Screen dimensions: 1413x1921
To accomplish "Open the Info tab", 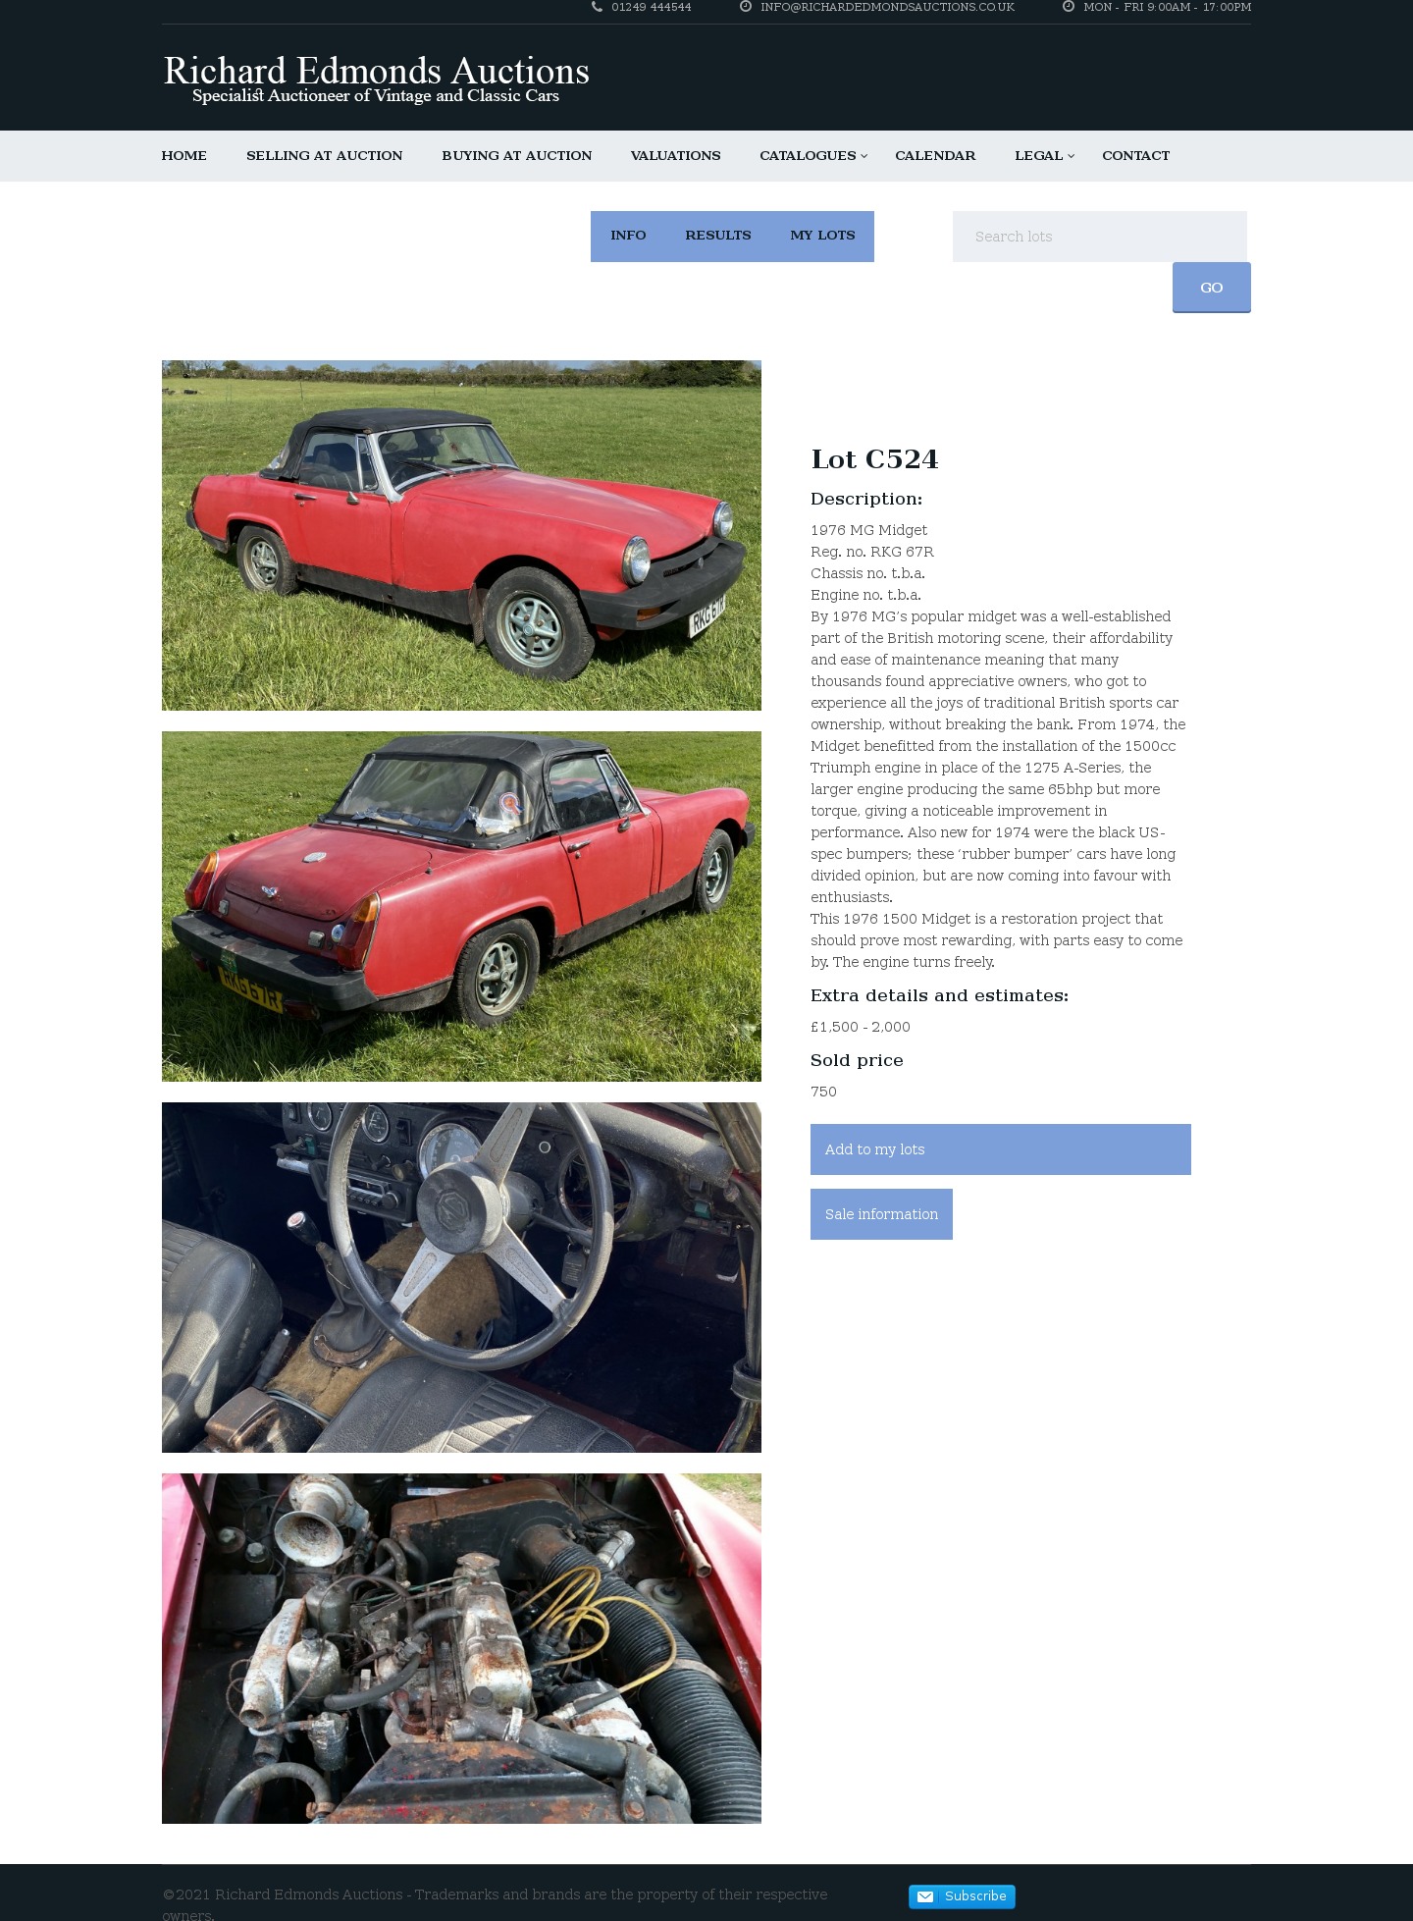I will [628, 236].
